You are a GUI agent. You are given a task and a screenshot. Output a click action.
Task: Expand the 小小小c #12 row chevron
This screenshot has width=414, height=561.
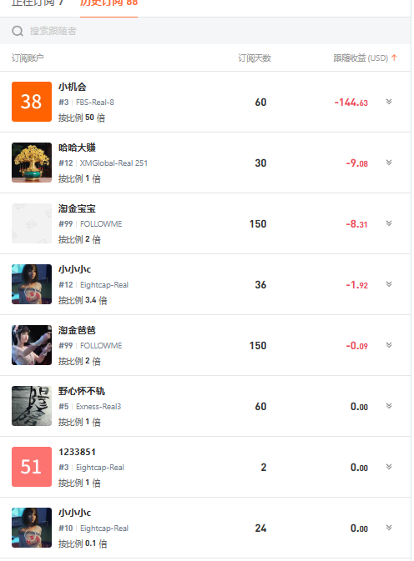pos(389,284)
